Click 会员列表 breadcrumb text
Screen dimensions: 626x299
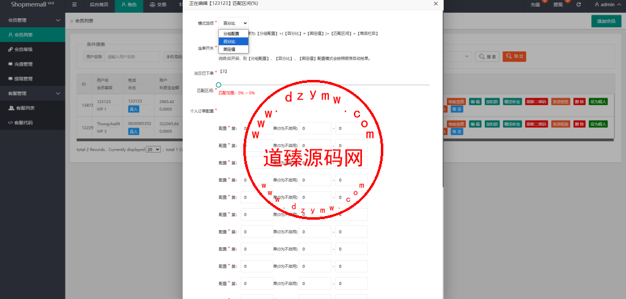(x=84, y=21)
